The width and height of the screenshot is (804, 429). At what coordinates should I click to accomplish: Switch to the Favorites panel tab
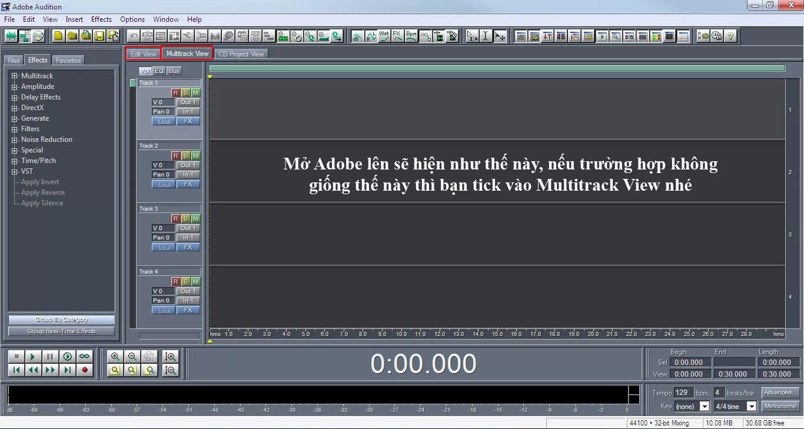point(68,60)
